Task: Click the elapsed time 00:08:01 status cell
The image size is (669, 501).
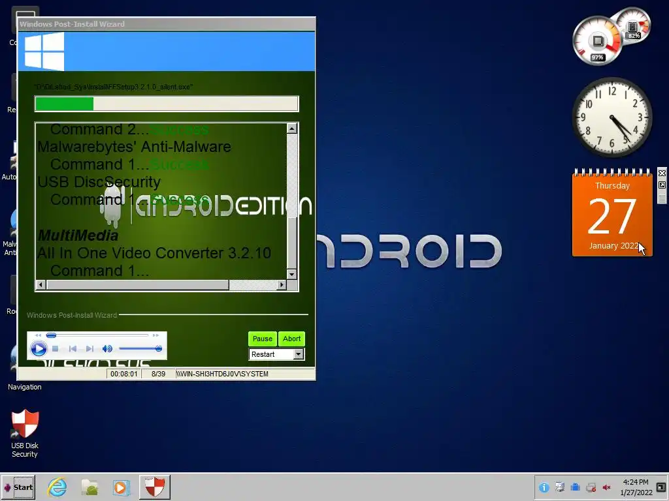Action: coord(123,374)
